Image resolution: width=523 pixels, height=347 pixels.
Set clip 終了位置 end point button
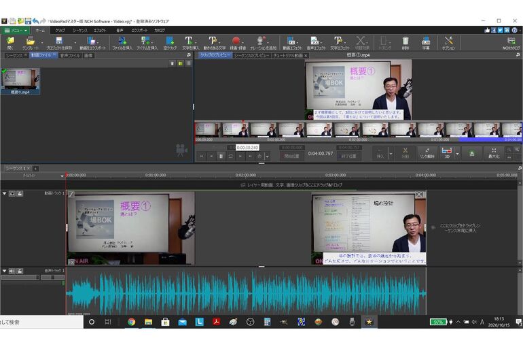click(349, 156)
